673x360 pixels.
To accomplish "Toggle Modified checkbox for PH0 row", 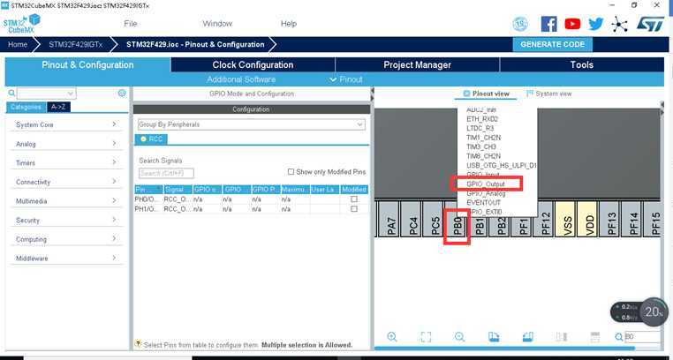I will [354, 199].
